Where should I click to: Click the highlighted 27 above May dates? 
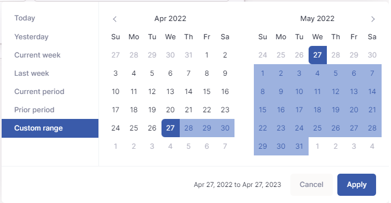point(317,55)
